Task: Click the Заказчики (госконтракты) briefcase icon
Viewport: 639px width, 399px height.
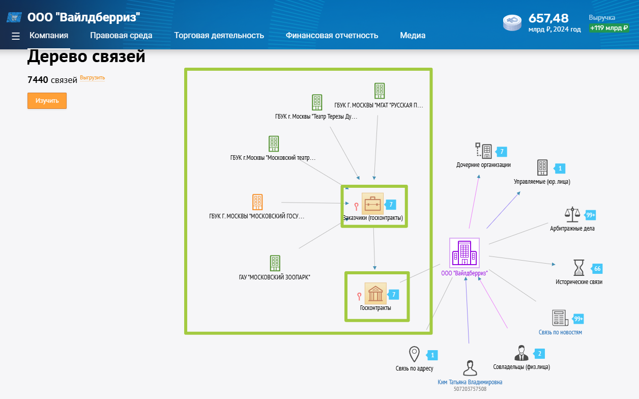Action: pos(372,204)
